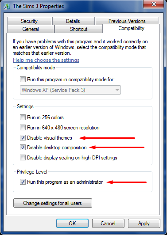Uncheck Disable visual themes

[23, 137]
